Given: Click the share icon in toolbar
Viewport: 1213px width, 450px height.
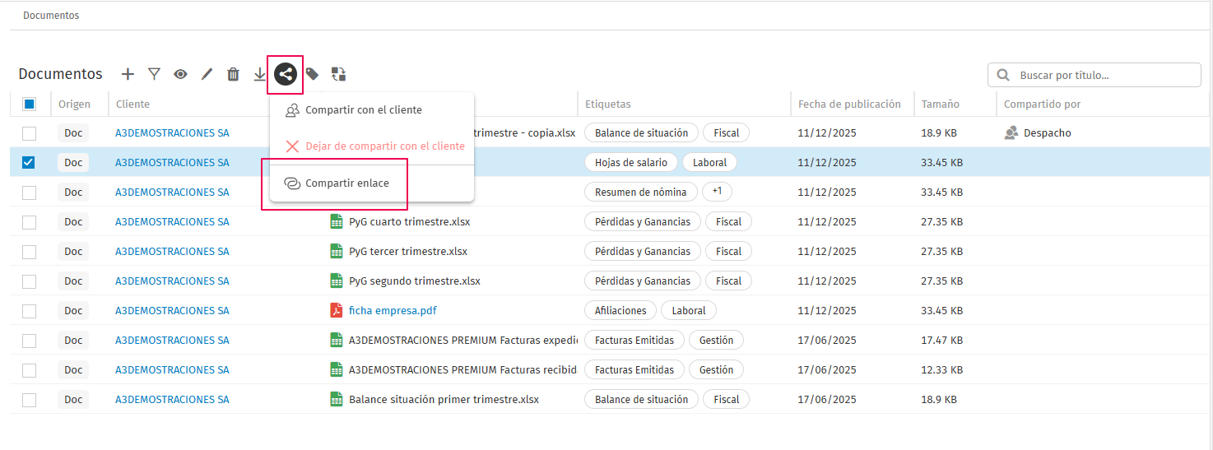Looking at the screenshot, I should (286, 74).
